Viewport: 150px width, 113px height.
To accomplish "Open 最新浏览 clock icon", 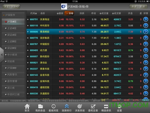I will (x=53, y=106).
